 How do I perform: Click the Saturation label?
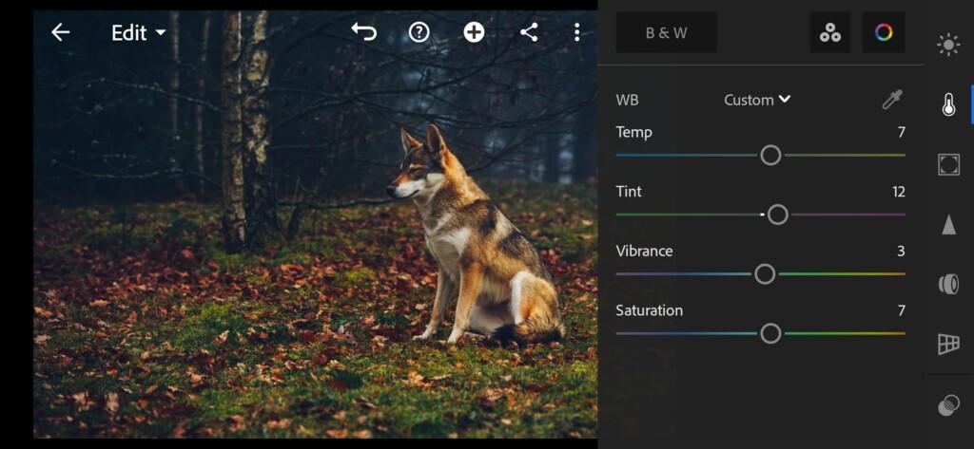point(649,310)
